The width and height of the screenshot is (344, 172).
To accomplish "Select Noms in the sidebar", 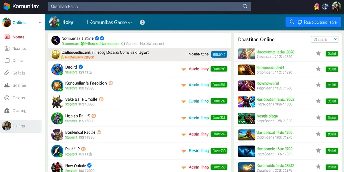I will click(x=18, y=37).
